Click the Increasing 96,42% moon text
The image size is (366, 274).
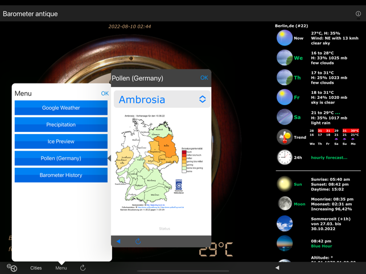tap(331, 209)
